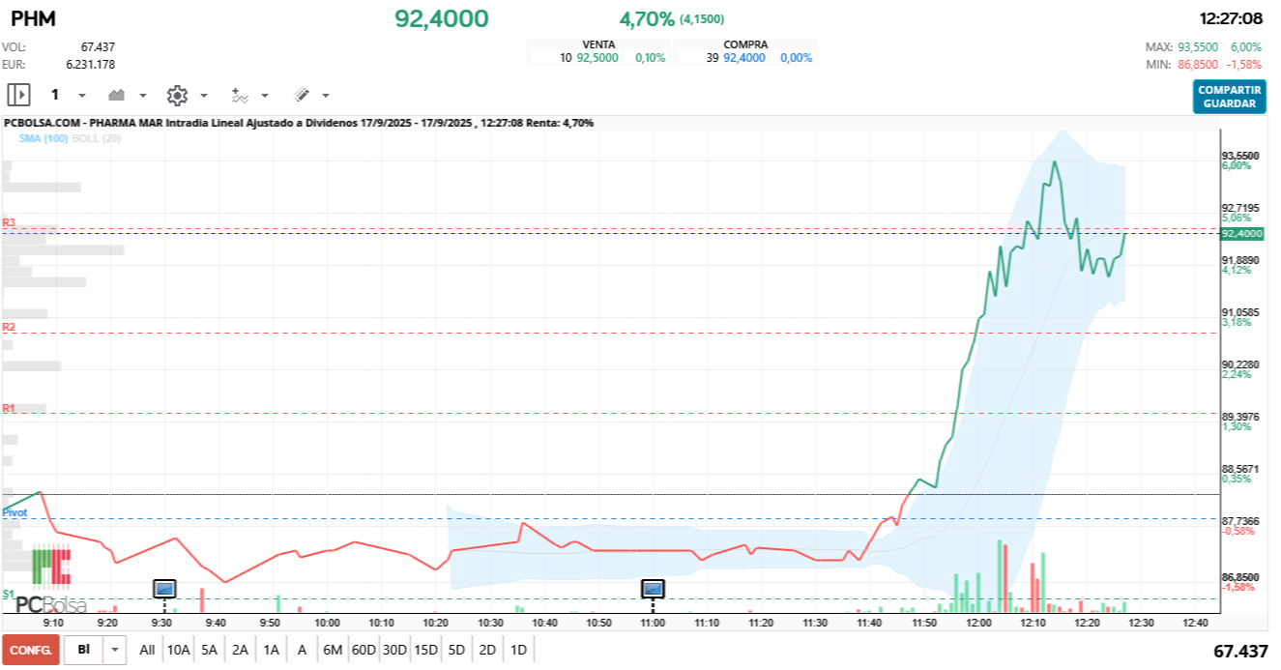1281x670 pixels.
Task: Click the MIN value 86,8500
Action: [x=1200, y=64]
